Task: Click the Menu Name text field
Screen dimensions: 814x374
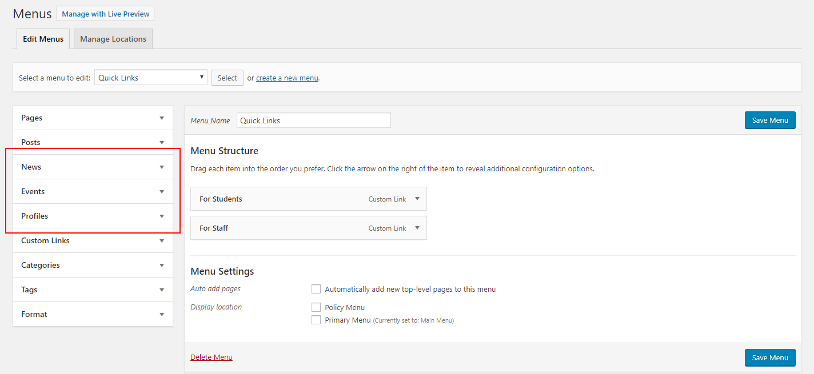Action: click(314, 120)
